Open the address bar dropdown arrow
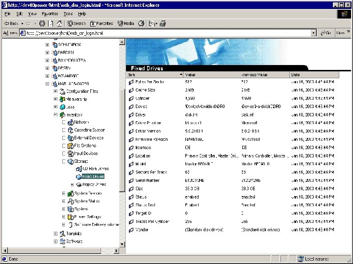 (x=314, y=33)
